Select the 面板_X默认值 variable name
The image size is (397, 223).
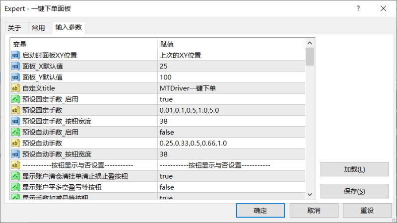(x=43, y=67)
